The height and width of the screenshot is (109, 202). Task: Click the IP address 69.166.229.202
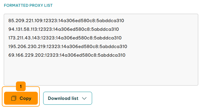26,55
